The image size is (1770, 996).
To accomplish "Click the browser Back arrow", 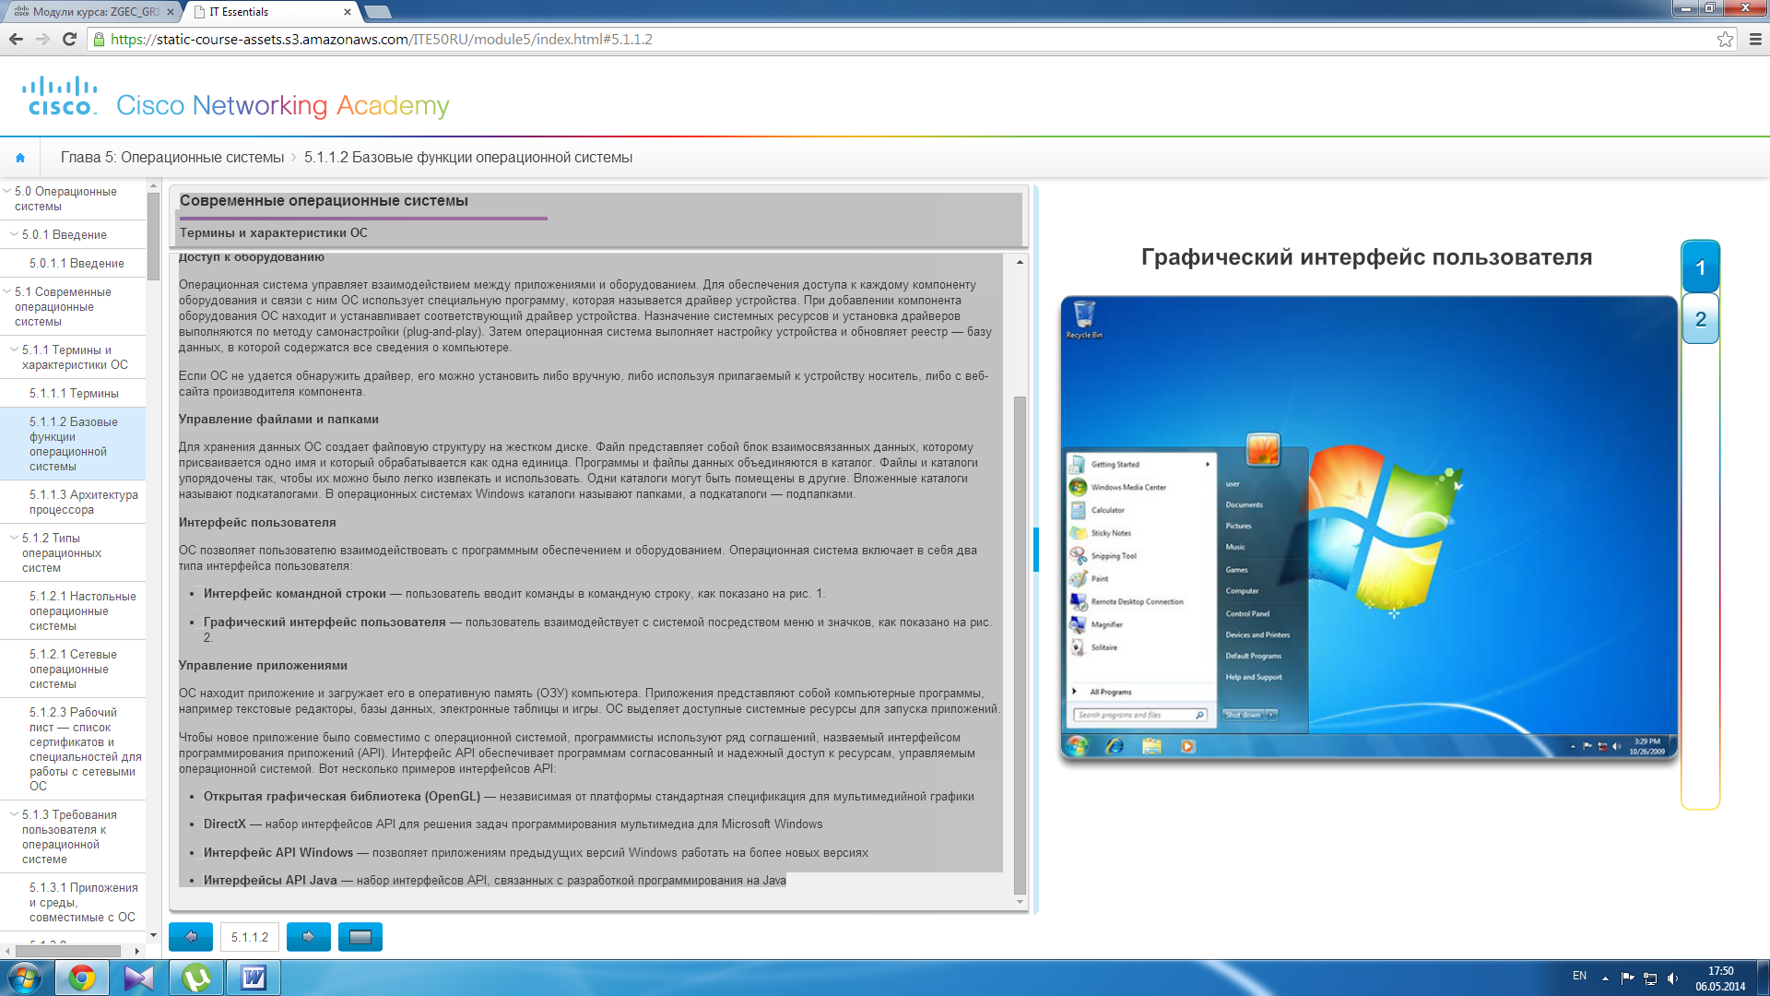I will pos(16,39).
